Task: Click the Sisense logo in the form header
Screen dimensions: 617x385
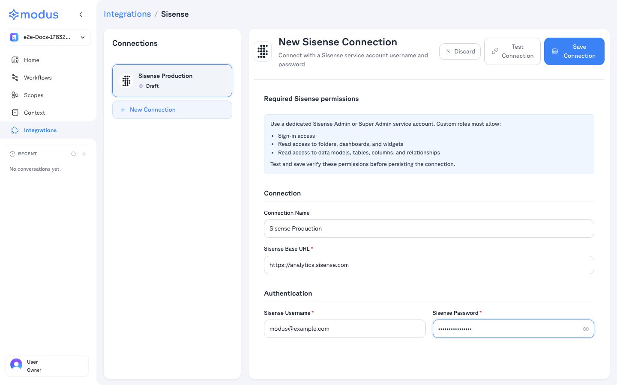Action: tap(263, 51)
